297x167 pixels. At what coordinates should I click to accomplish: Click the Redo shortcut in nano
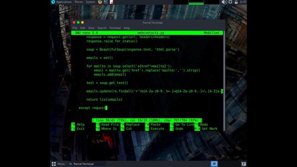[x=201, y=125]
